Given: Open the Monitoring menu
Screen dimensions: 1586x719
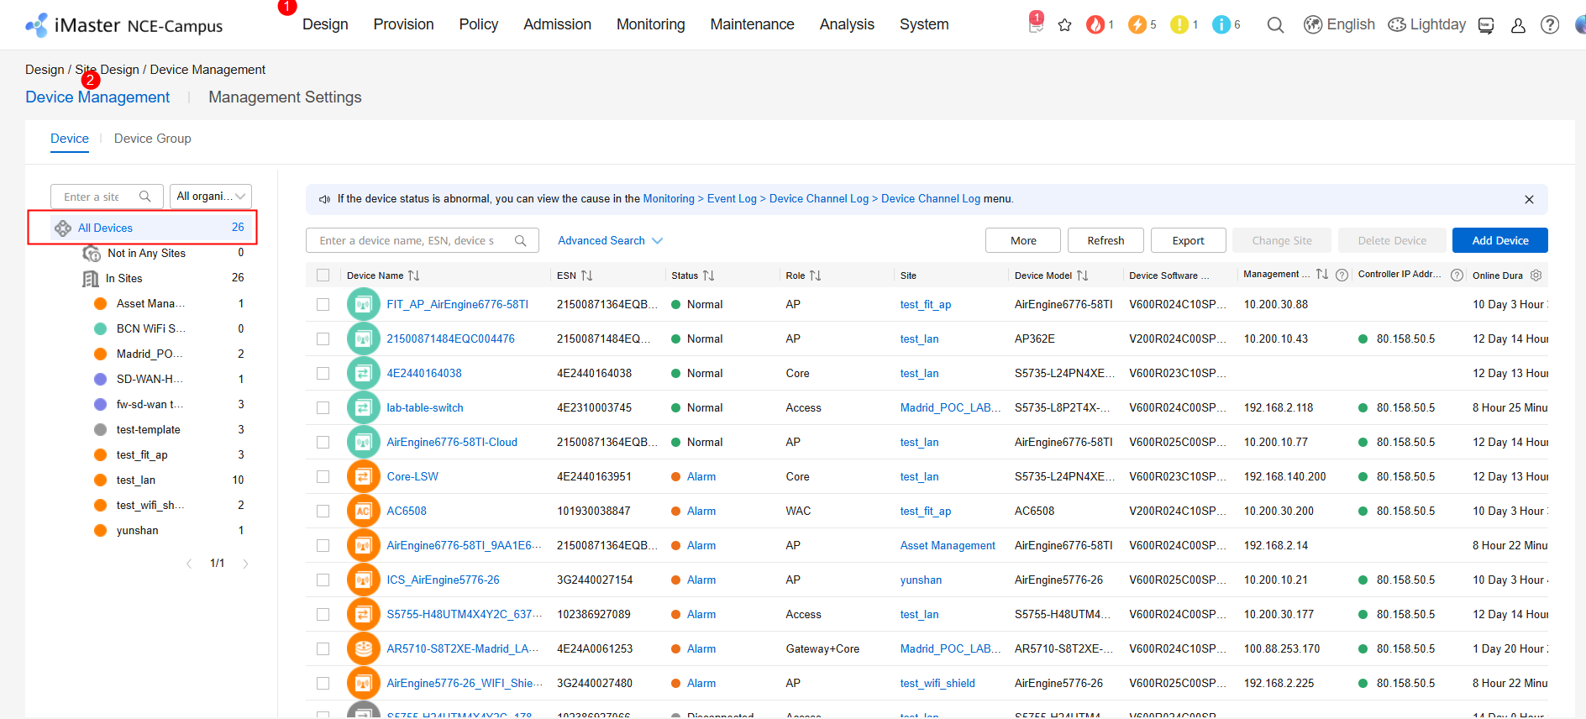Looking at the screenshot, I should coord(650,25).
